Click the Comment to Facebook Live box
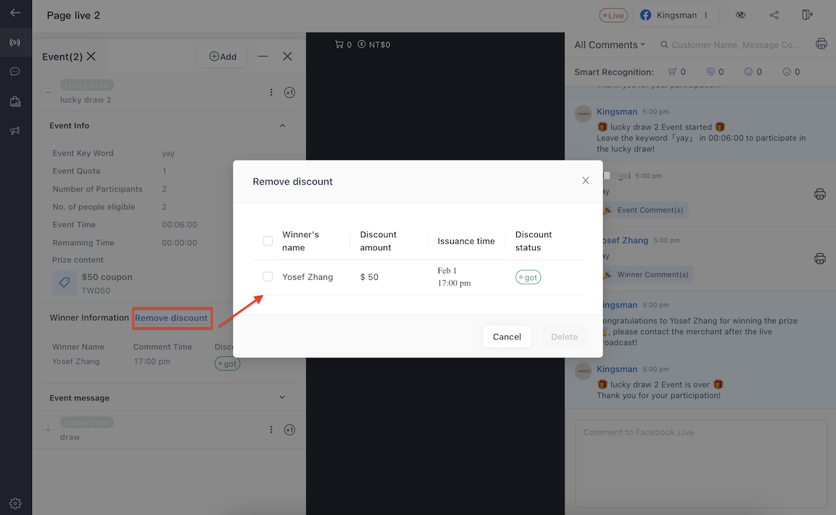Image resolution: width=836 pixels, height=515 pixels. point(701,463)
